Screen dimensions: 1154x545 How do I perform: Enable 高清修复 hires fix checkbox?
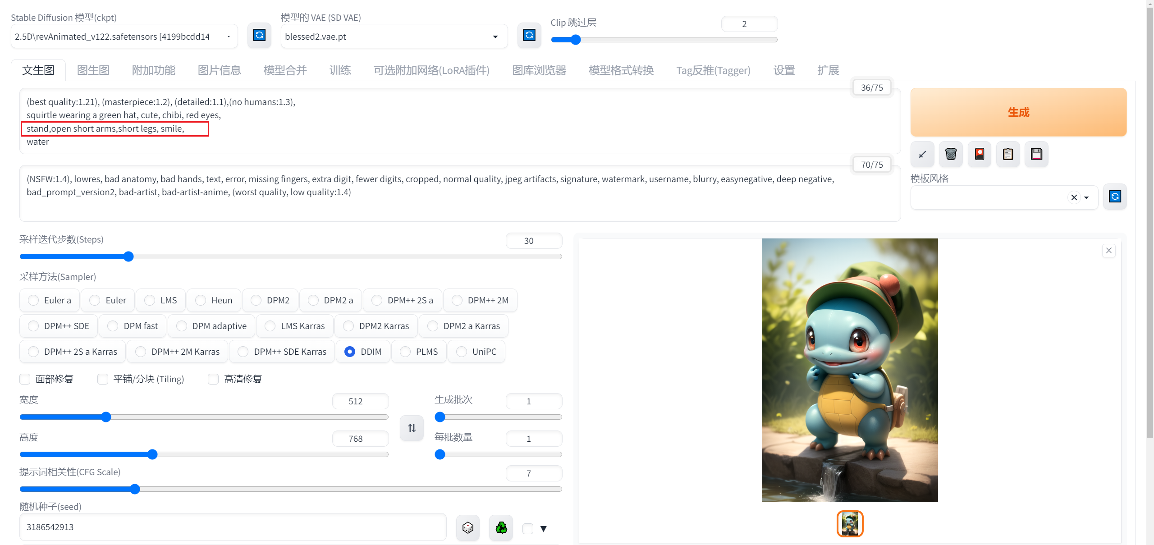click(213, 379)
